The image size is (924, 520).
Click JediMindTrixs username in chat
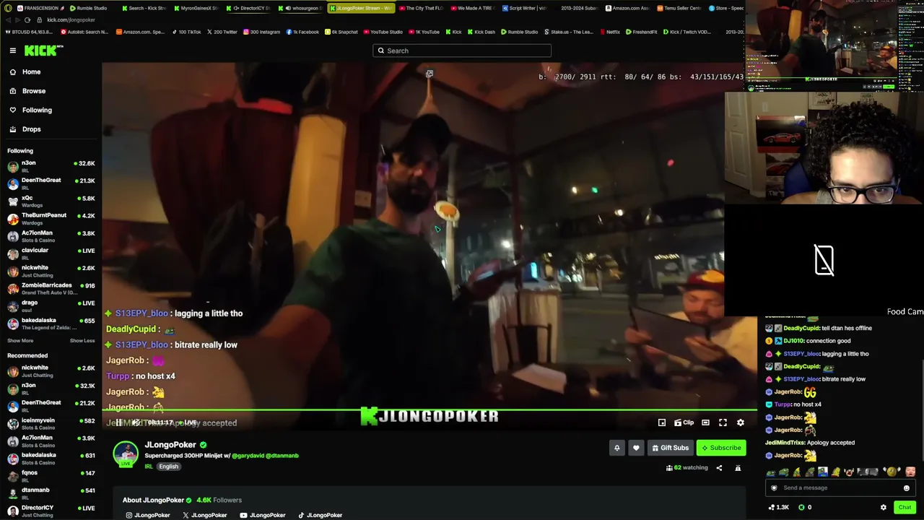[x=786, y=443]
